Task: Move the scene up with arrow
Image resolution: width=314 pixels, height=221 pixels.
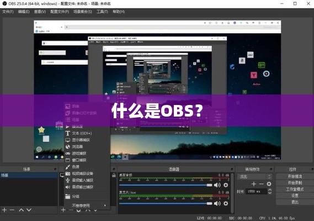Action: [21, 210]
